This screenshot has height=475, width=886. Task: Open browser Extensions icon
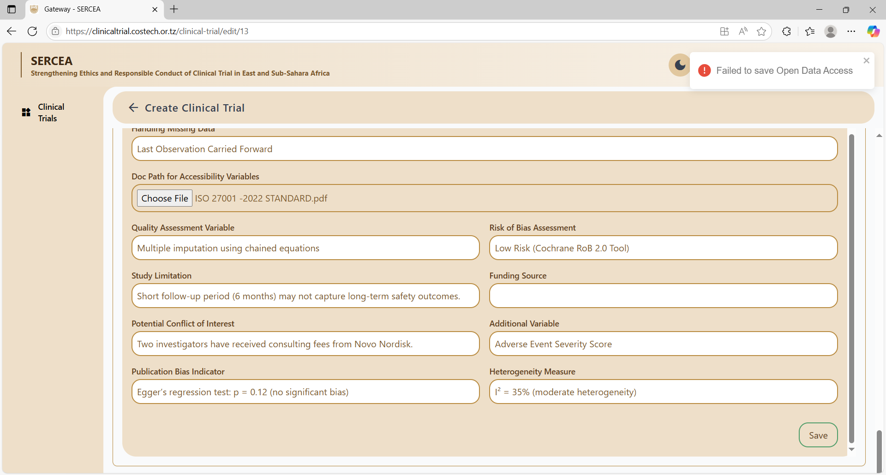point(787,31)
